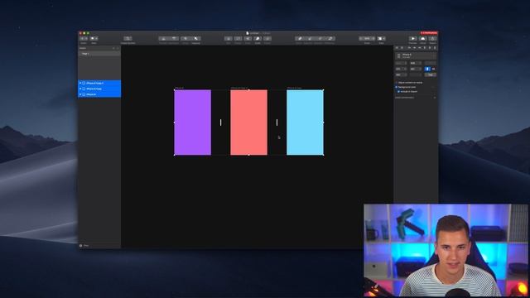The height and width of the screenshot is (298, 530).
Task: Open the Insert menu in Sketch toolbar
Action: point(84,39)
